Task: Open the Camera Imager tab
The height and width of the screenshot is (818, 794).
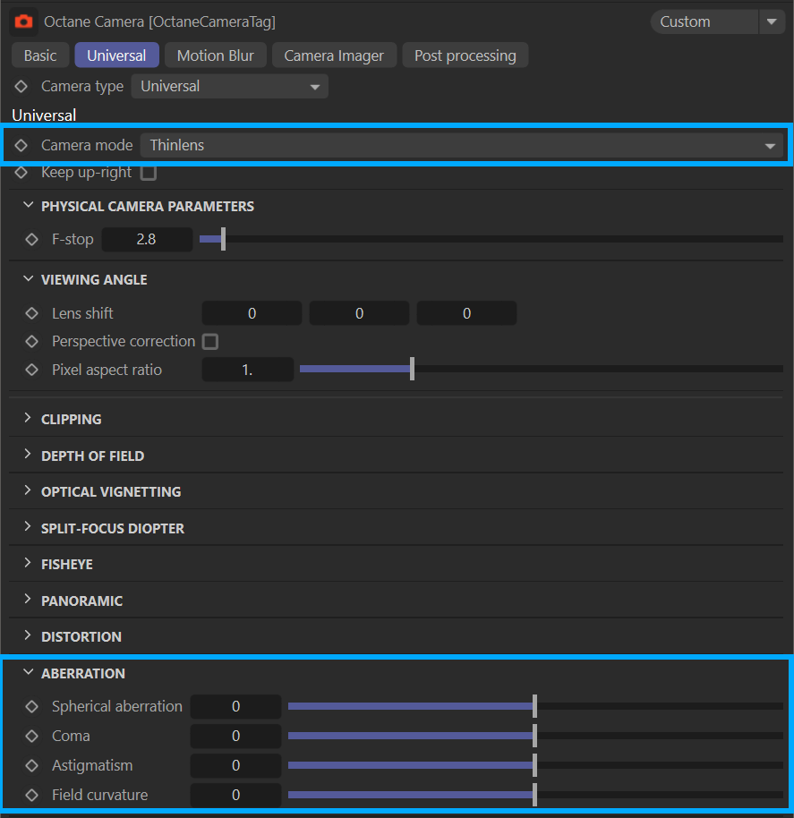Action: tap(334, 55)
